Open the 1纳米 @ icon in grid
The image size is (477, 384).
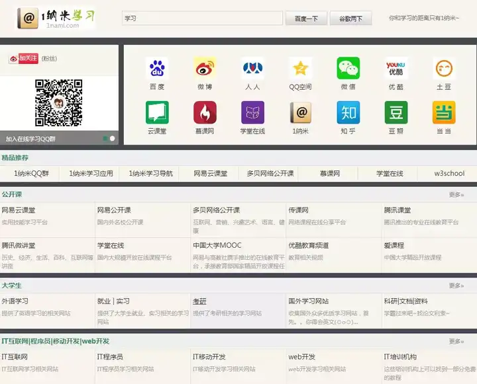tap(300, 112)
